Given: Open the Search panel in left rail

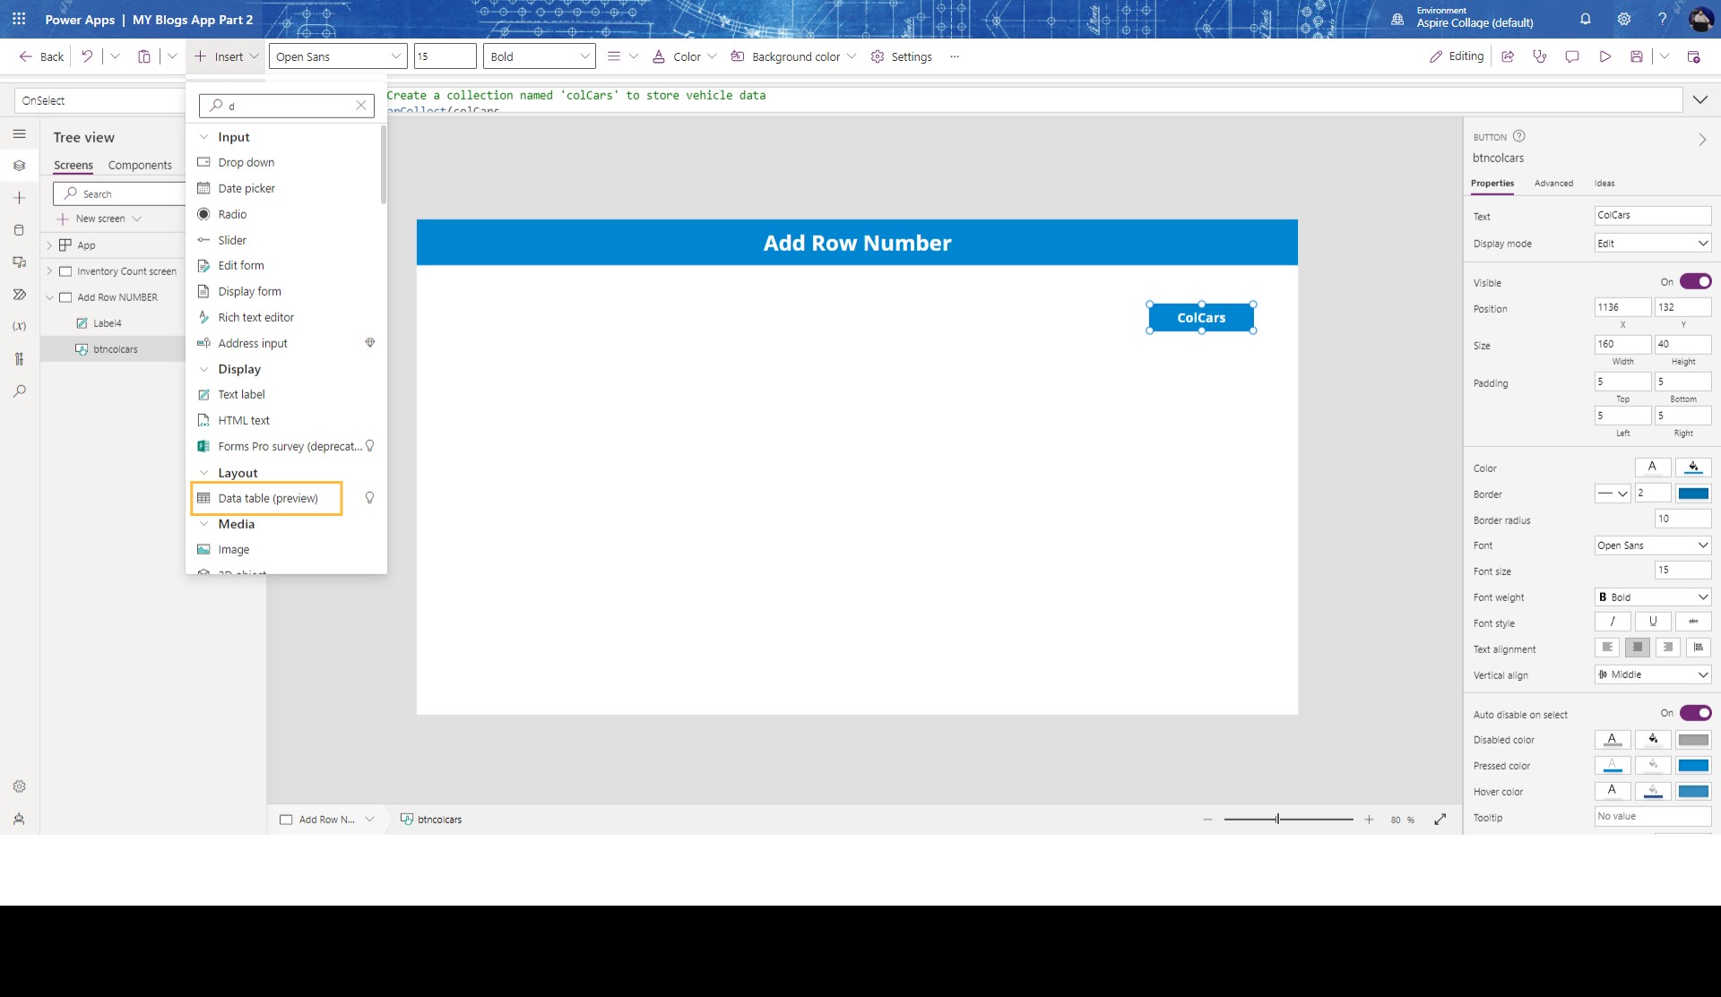Looking at the screenshot, I should point(19,391).
